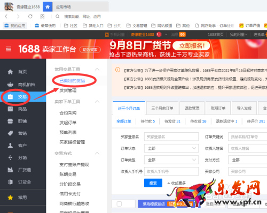267x213 pixels.
Task: Open 常用 star icon in sidebar
Action: point(10,197)
